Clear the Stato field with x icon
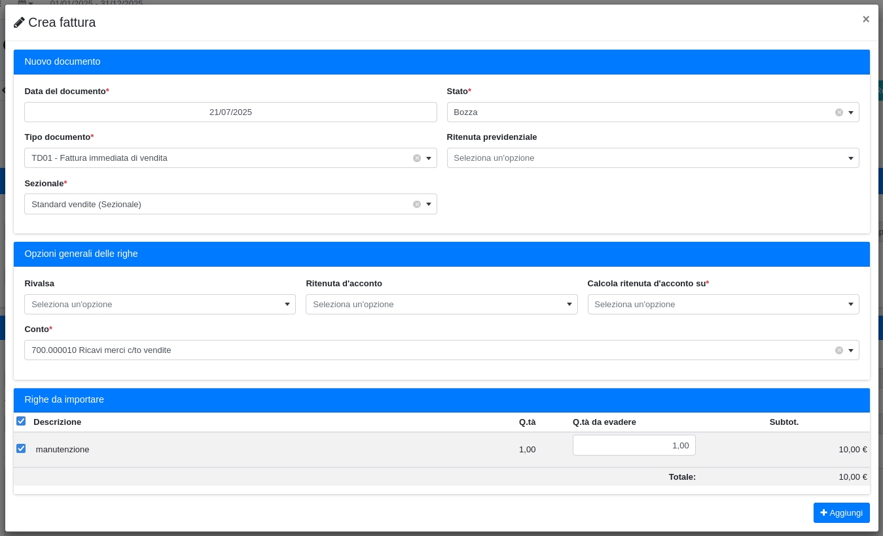 pyautogui.click(x=838, y=112)
